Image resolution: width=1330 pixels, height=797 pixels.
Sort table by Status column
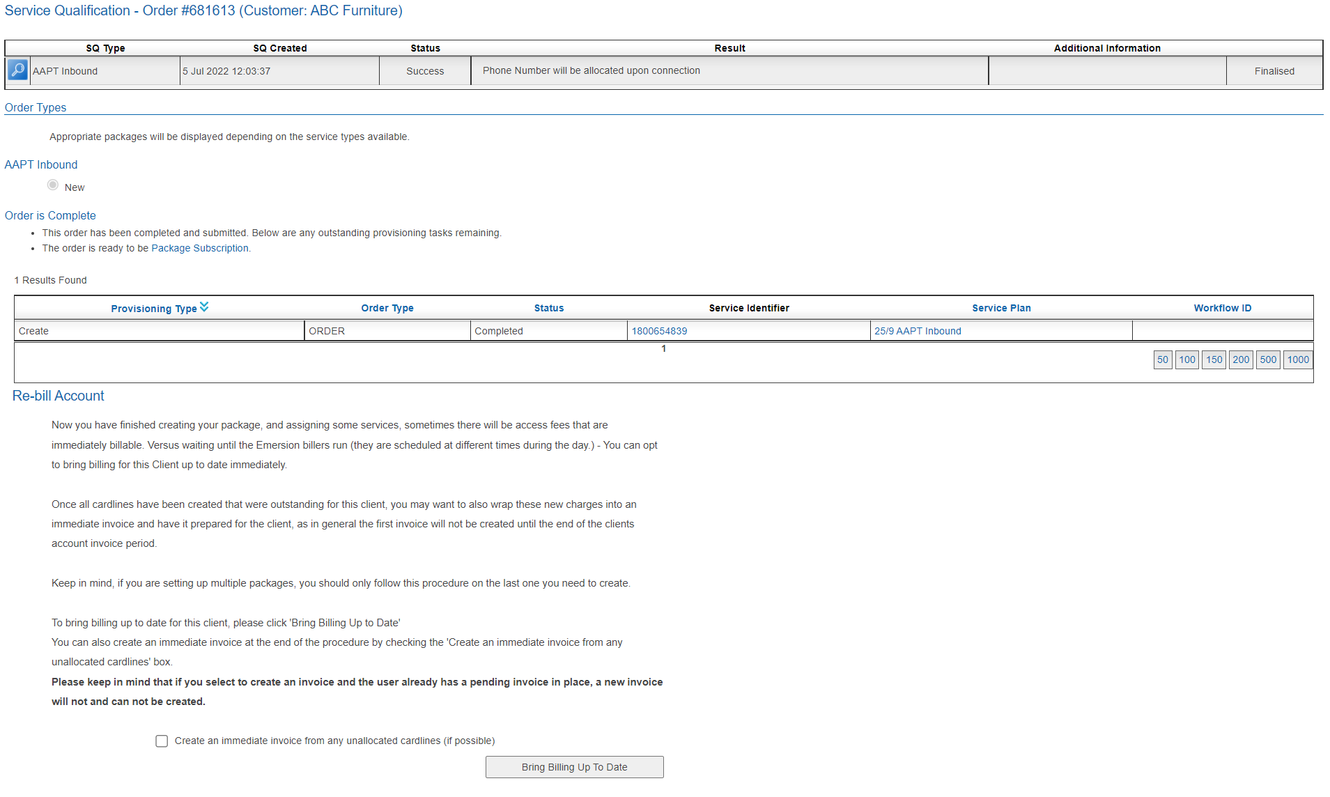coord(549,308)
